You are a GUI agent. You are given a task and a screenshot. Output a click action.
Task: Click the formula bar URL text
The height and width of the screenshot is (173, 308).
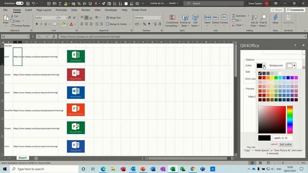[x=90, y=37]
